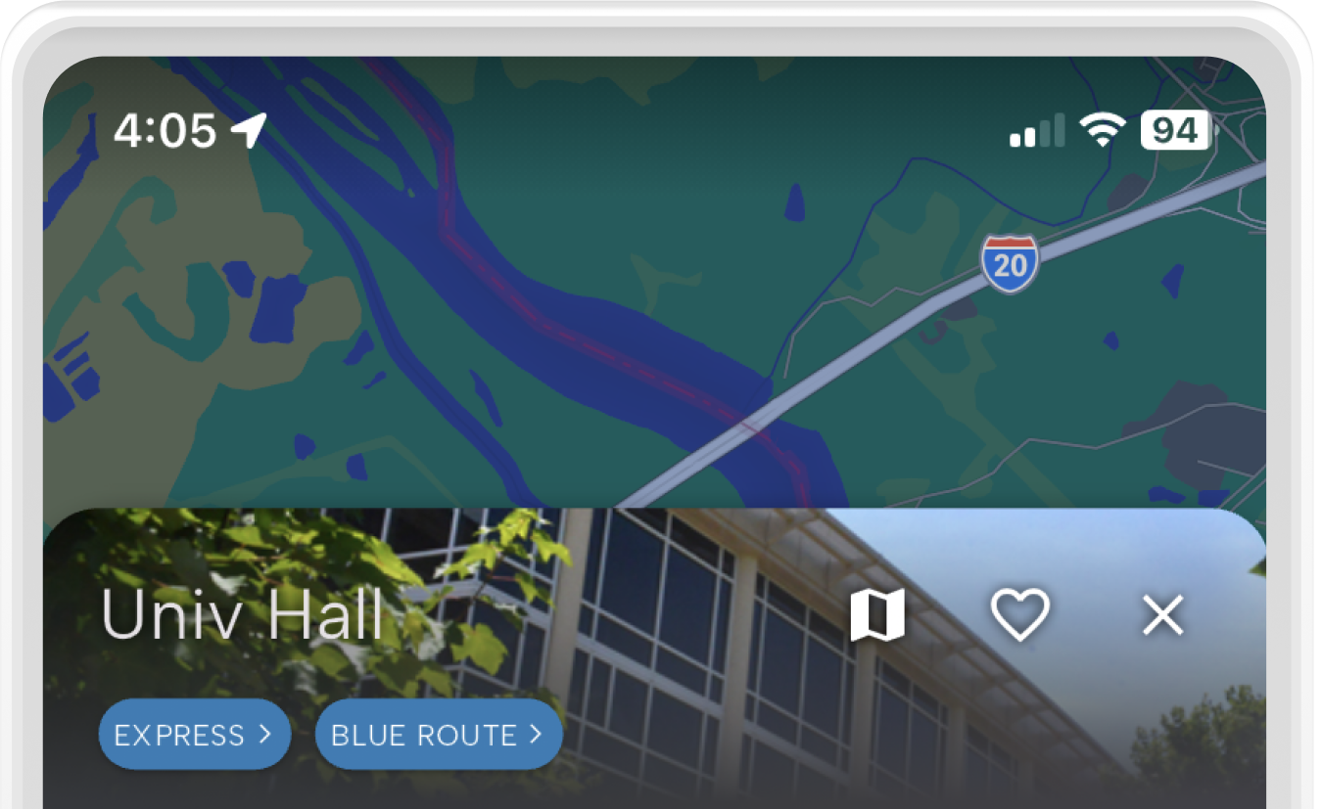The width and height of the screenshot is (1322, 809).
Task: Tap the folded map icon beside Univ Hall
Action: click(876, 615)
